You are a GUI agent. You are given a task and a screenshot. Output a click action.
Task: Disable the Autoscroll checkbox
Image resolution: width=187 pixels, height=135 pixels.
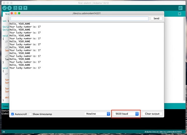click(12, 114)
